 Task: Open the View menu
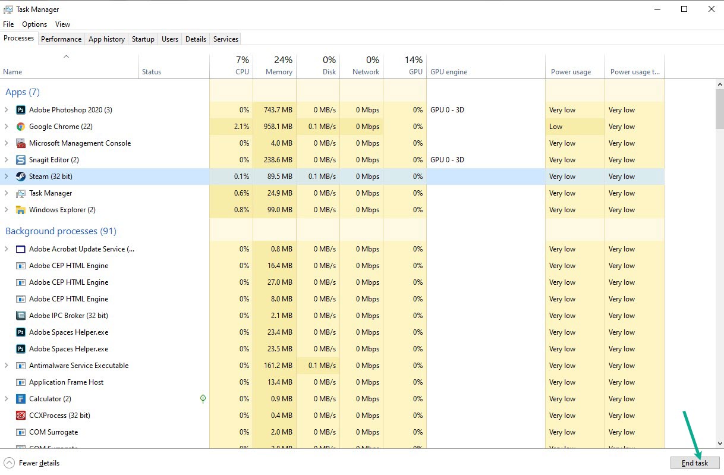click(x=62, y=24)
